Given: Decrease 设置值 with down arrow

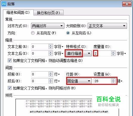Looking at the screenshot, I should [x=113, y=82].
